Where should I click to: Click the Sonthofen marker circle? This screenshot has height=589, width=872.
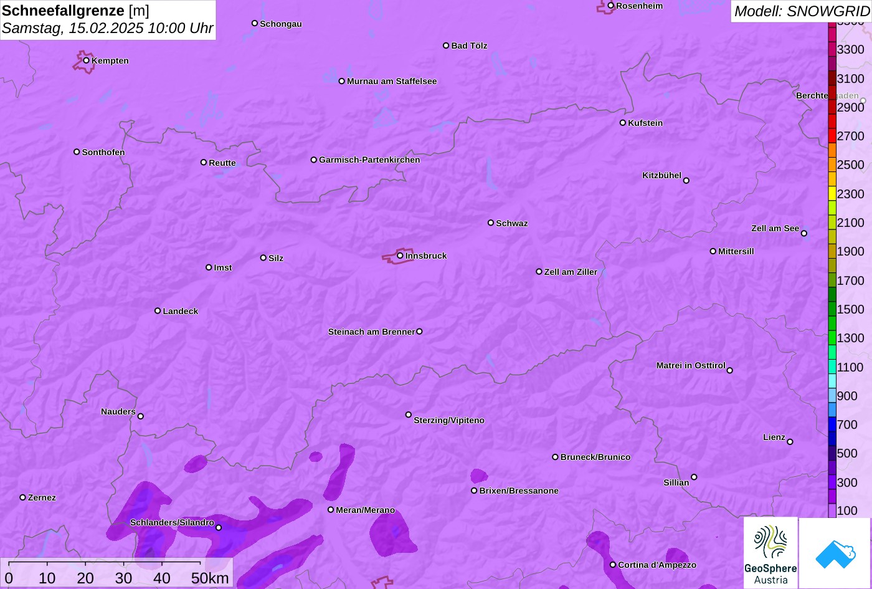click(77, 152)
